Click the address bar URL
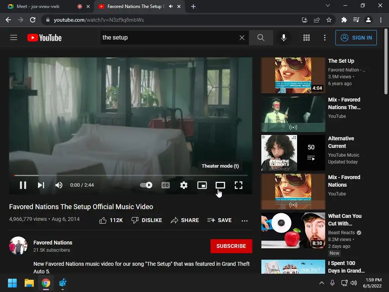Viewport: 389px width, 292px height. point(99,20)
